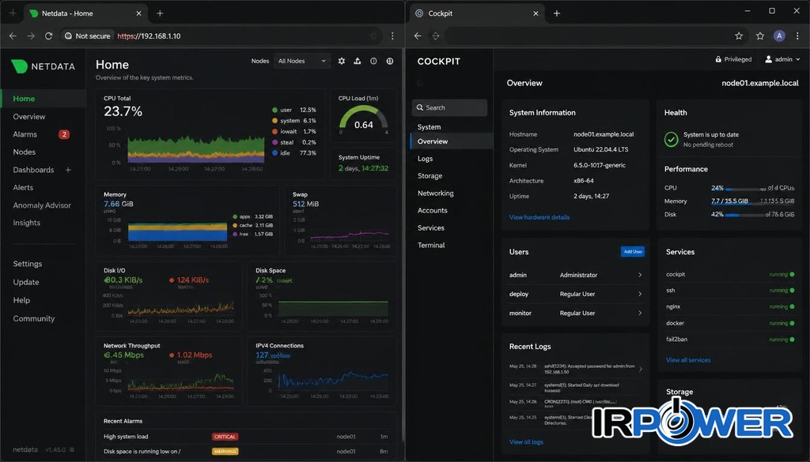This screenshot has width=810, height=462.
Task: Close the Netdata - Home tab
Action: [139, 13]
